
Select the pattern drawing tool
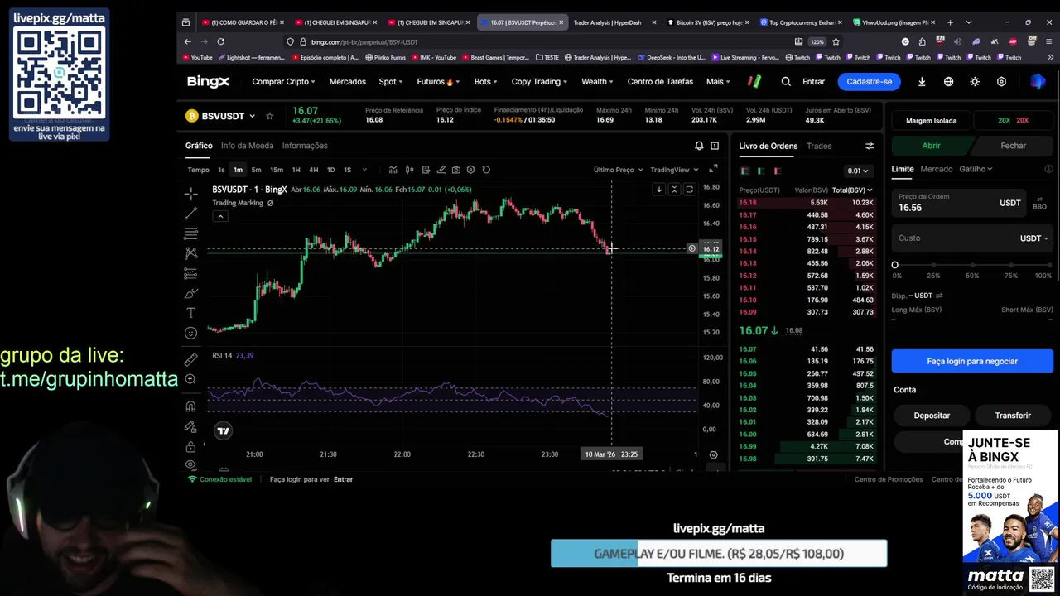(191, 253)
